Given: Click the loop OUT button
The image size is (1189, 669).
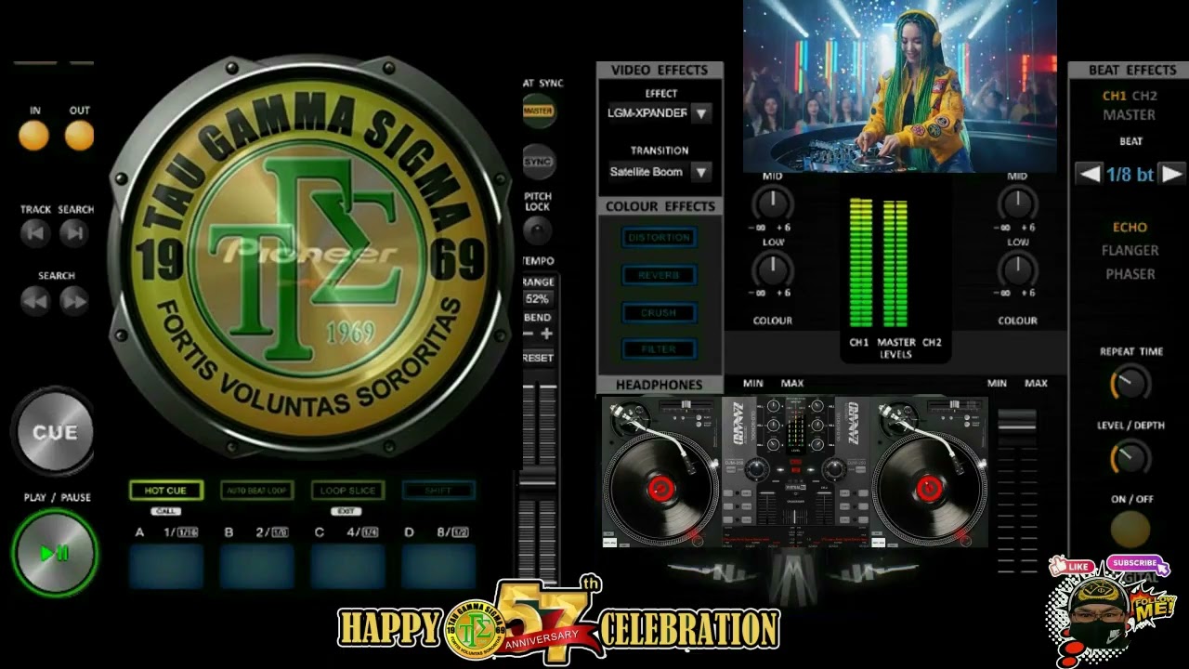Looking at the screenshot, I should [x=80, y=136].
